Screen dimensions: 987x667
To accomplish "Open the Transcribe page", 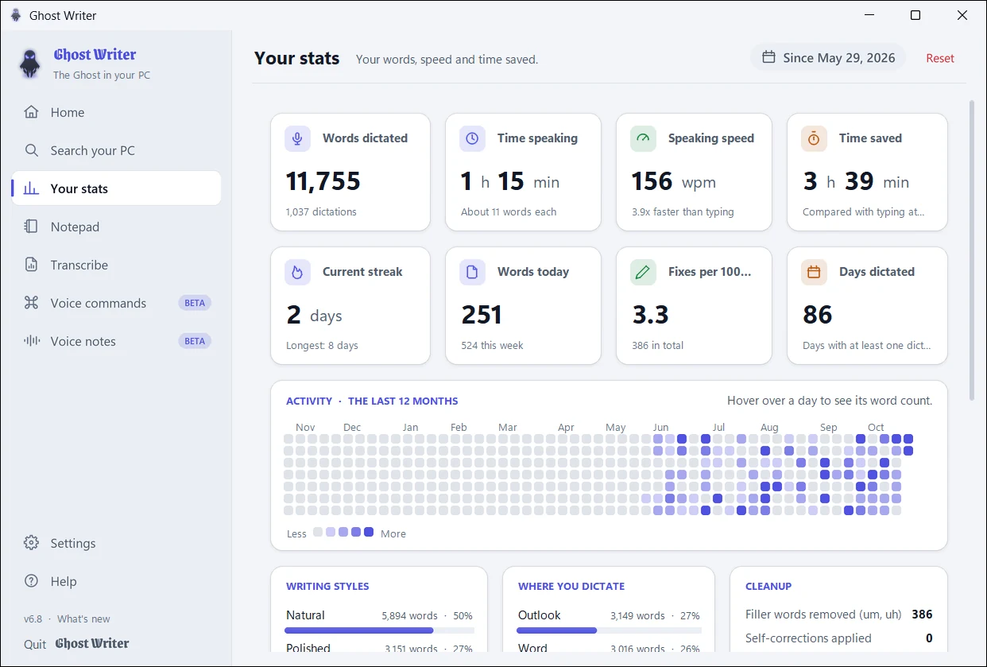I will (x=116, y=265).
